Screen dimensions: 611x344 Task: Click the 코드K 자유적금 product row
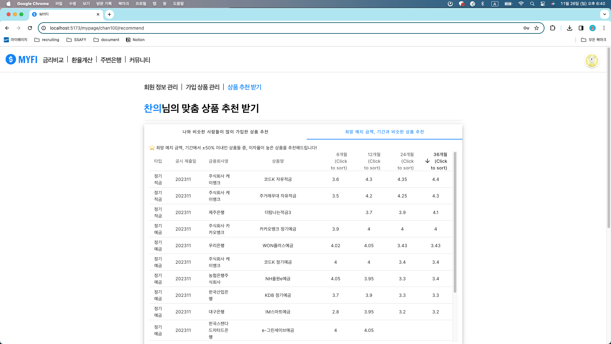tap(278, 179)
